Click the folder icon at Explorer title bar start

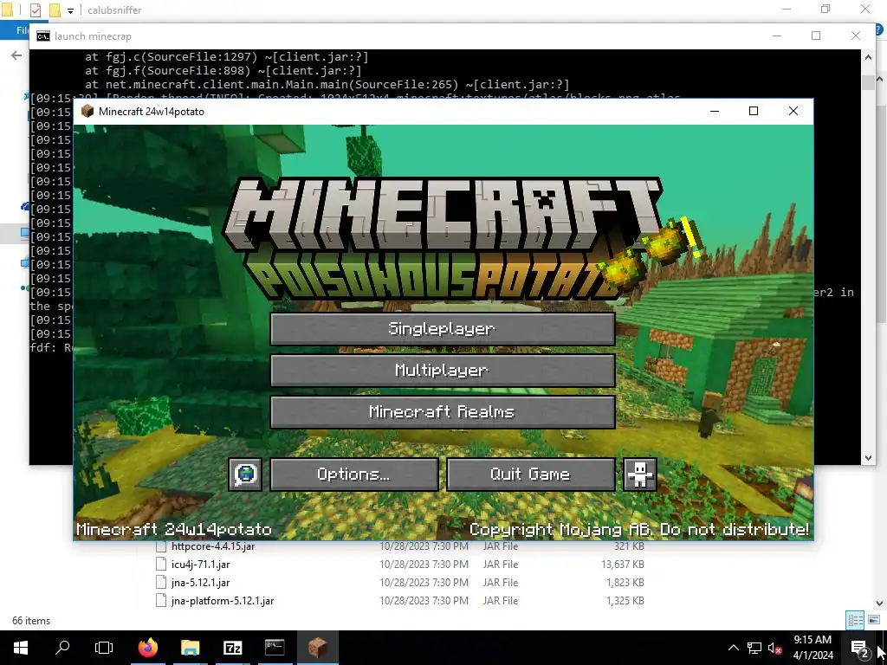pos(7,10)
